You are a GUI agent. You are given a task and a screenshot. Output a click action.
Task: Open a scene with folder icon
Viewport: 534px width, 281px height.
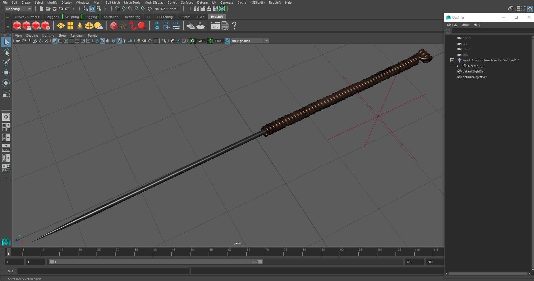48,9
